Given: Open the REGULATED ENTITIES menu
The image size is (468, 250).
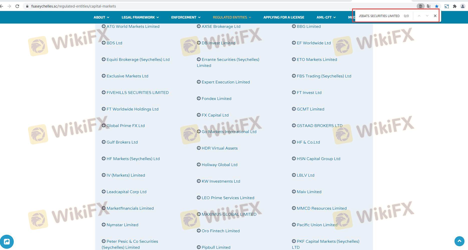Looking at the screenshot, I should click(x=232, y=17).
